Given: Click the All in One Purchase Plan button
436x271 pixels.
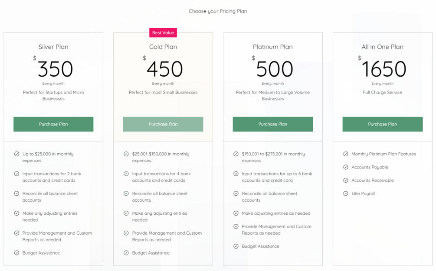Looking at the screenshot, I should (x=382, y=124).
